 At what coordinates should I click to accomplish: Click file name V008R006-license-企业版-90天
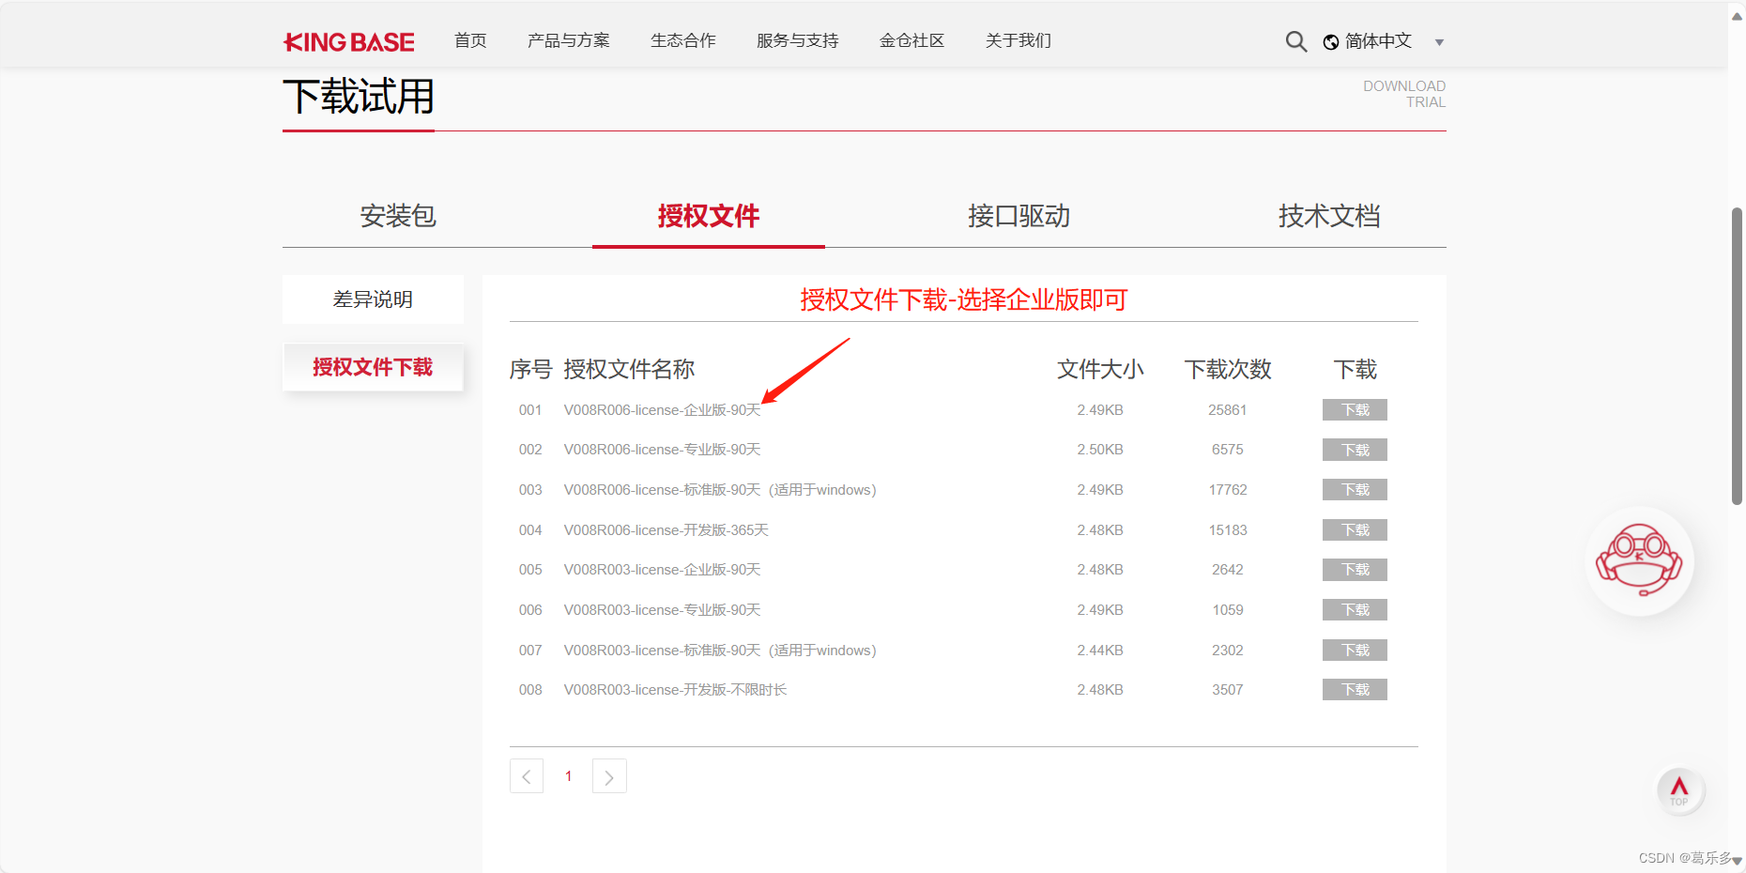662,410
